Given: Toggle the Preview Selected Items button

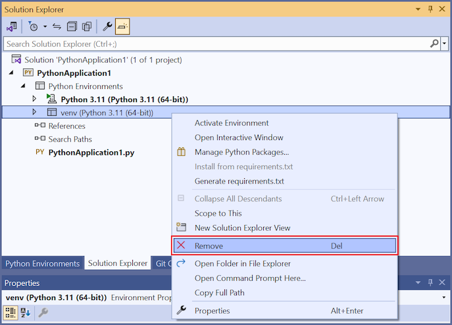Looking at the screenshot, I should pyautogui.click(x=122, y=27).
